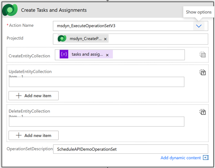Screen dimensions: 215x168
Task: Click the Dataverse icon in msdyn_CreateP... token
Action: click(x=62, y=39)
